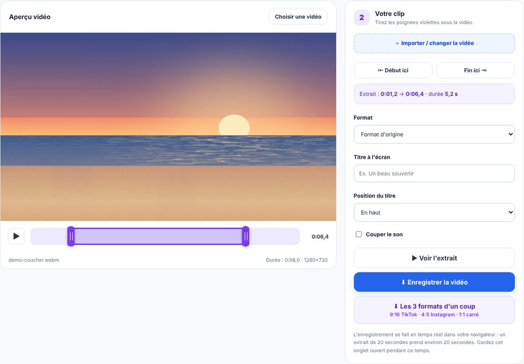Open the Position du titre dropdown
The height and width of the screenshot is (364, 524).
[x=434, y=213]
